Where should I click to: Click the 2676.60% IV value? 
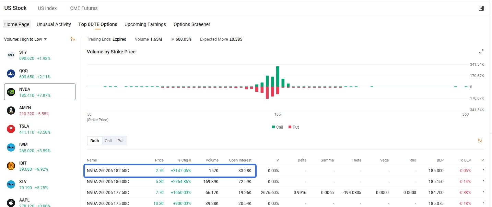tap(270, 192)
